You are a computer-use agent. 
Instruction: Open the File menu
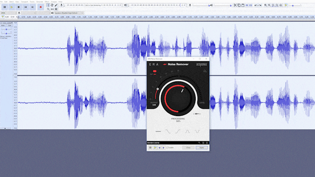(1, 2)
